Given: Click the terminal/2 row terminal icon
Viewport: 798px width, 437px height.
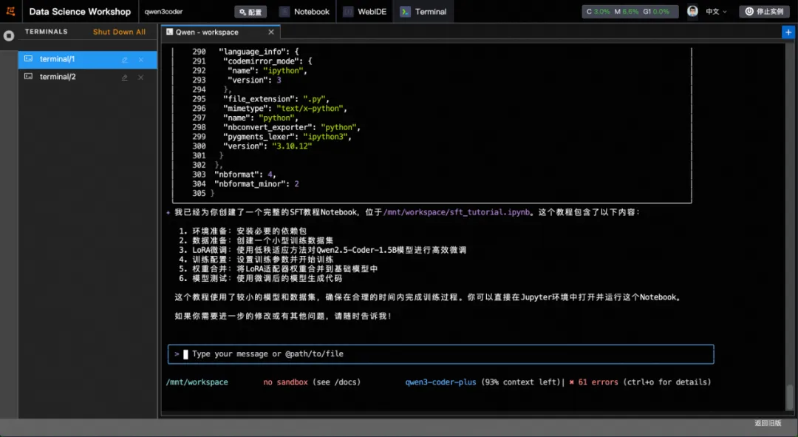Looking at the screenshot, I should tap(29, 76).
